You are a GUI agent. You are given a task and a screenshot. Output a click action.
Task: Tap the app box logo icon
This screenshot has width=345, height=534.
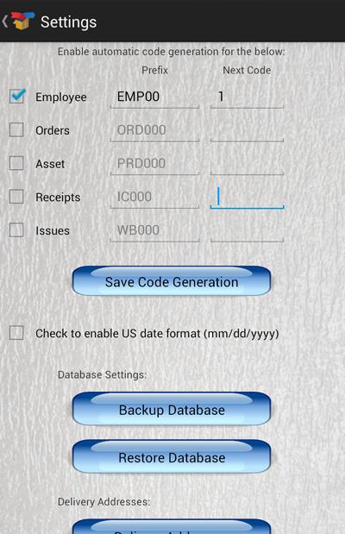22,21
